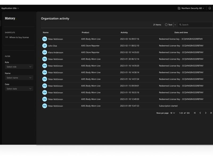Jump to the last page
The height and width of the screenshot is (159, 213).
pos(211,113)
